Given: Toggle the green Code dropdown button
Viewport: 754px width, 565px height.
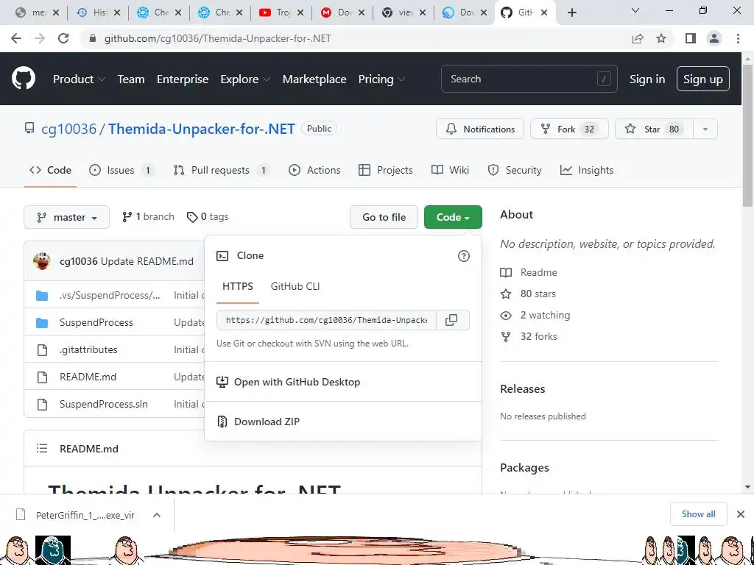Looking at the screenshot, I should pos(453,217).
